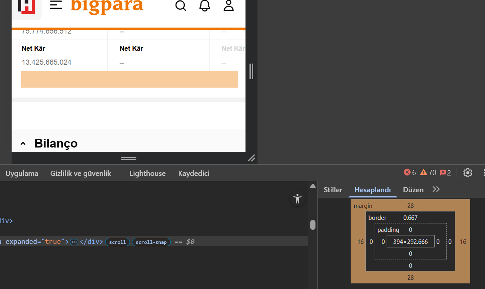Click the Hürriyet H logo
This screenshot has width=485, height=289.
click(26, 7)
